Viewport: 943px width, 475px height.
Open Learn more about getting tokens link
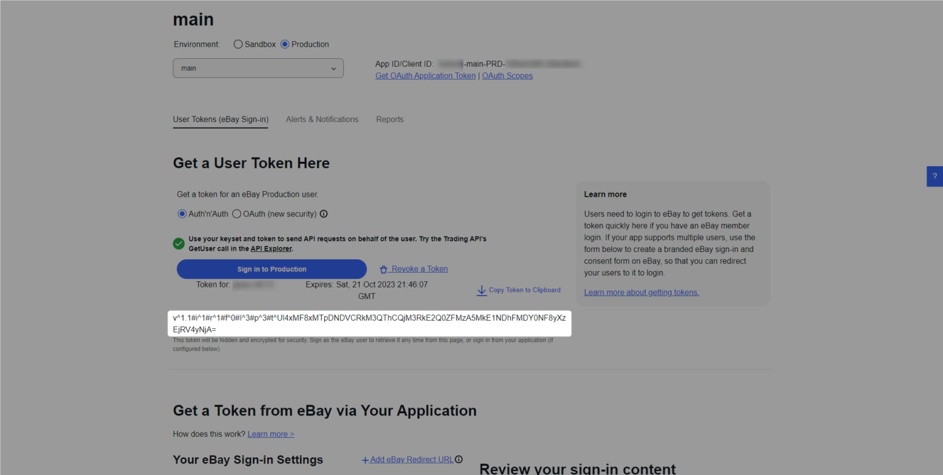click(642, 292)
